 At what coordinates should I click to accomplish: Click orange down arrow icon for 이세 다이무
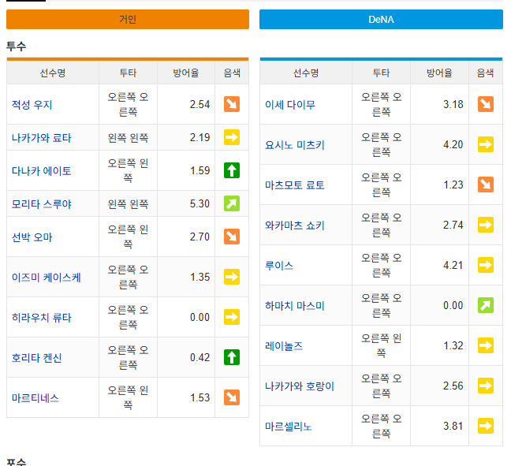pyautogui.click(x=486, y=104)
